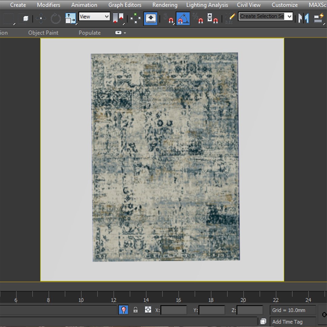Open the Civil View menu
This screenshot has height=327, width=327.
(249, 5)
